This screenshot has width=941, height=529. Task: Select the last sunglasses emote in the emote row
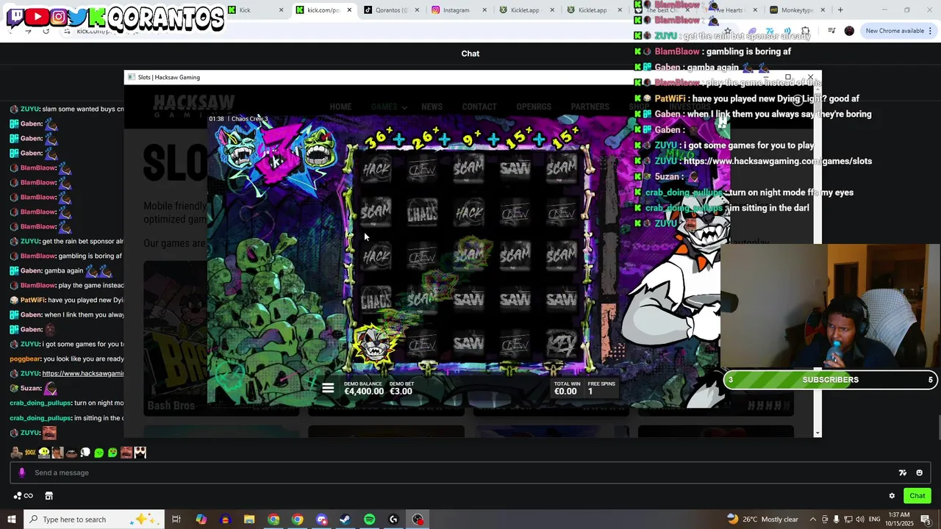pos(140,453)
